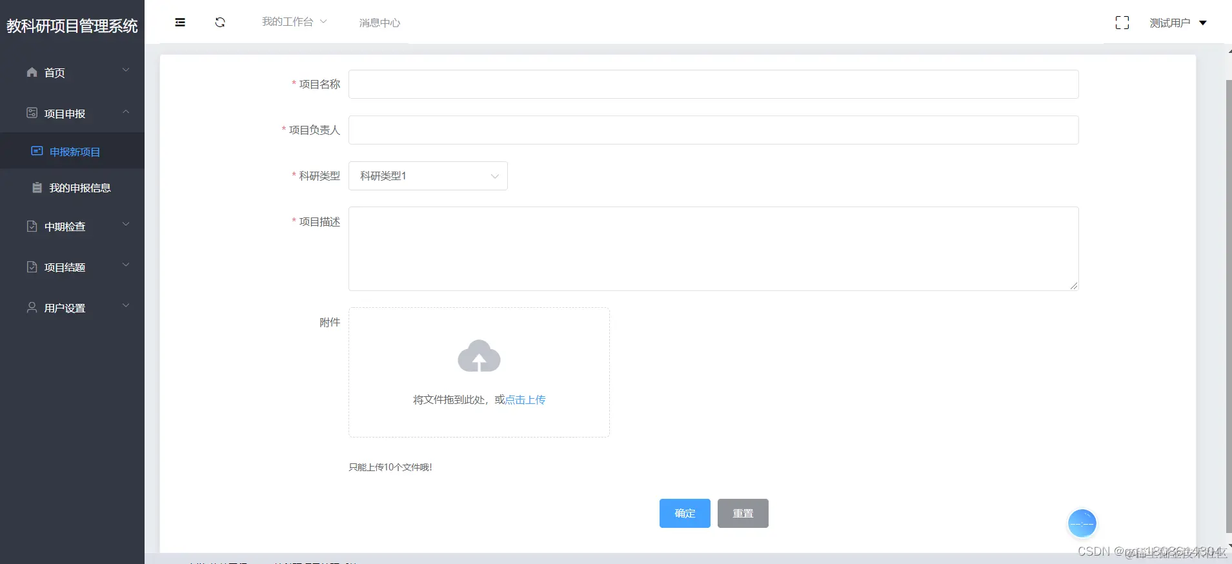Click the 只能上传10个文件哦! hint text
This screenshot has width=1232, height=564.
pos(390,467)
